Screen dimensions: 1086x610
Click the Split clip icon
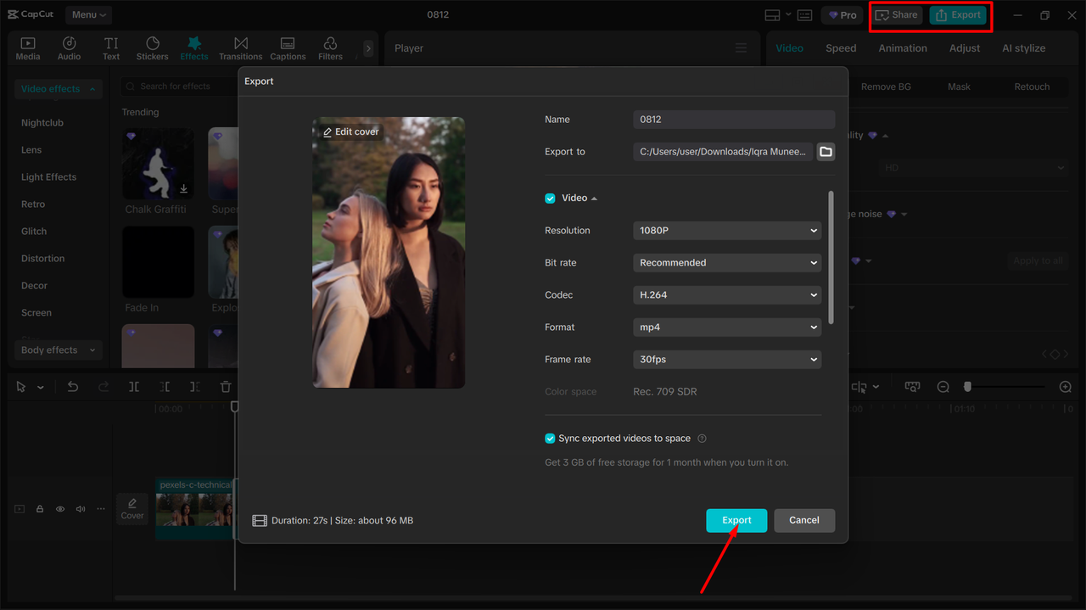coord(133,386)
